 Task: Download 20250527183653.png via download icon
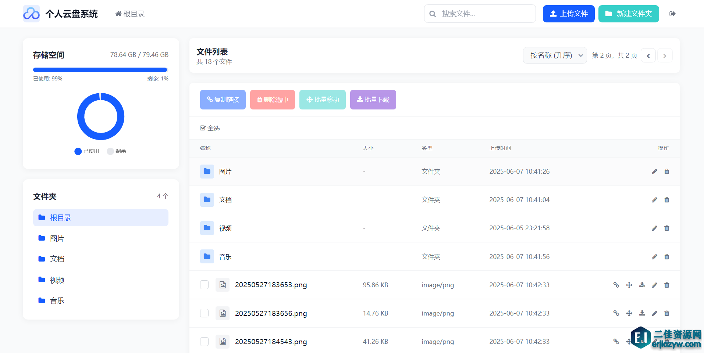click(642, 285)
